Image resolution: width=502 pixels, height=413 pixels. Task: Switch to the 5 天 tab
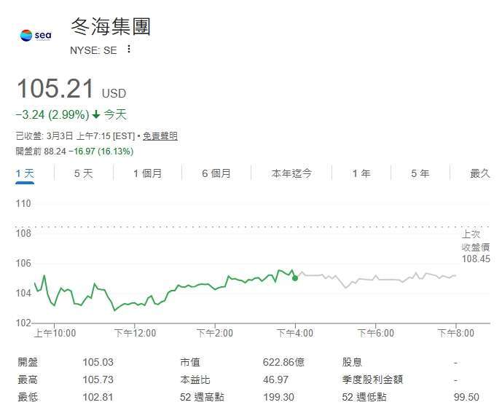pos(83,173)
